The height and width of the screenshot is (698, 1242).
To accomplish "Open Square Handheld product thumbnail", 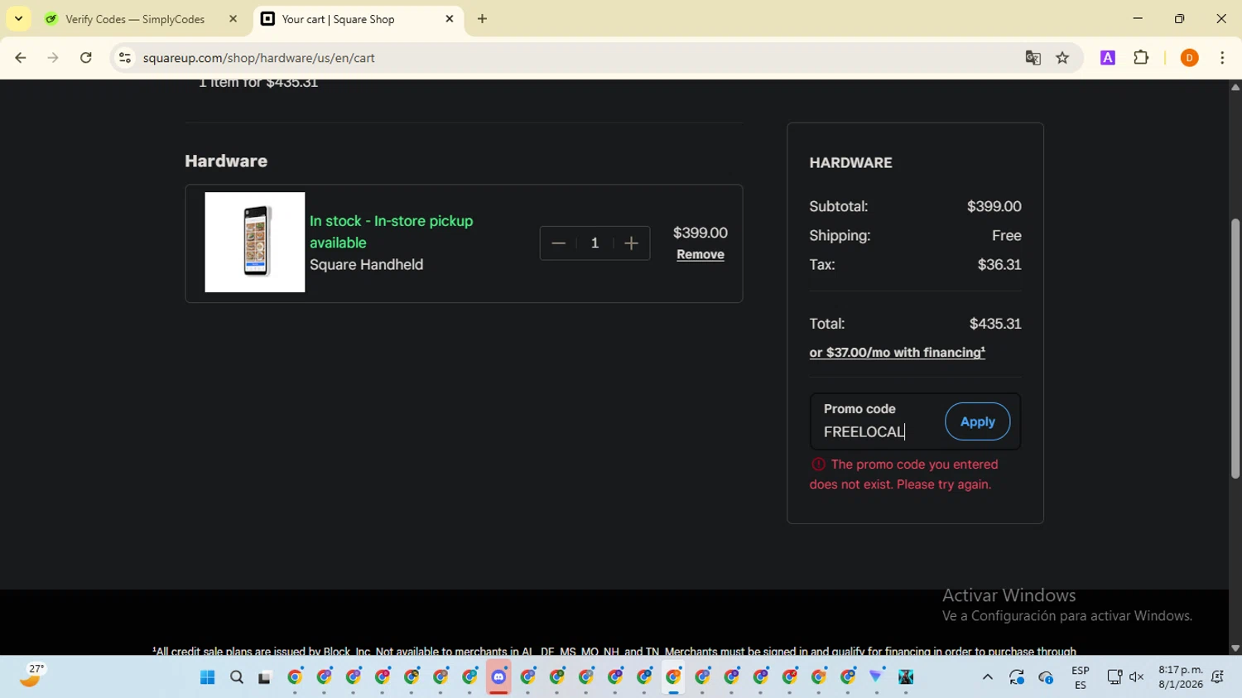I will (x=255, y=243).
